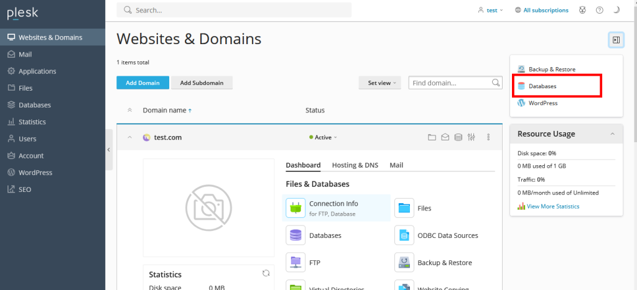Toggle dark mode with the moon icon
This screenshot has height=290, width=637.
(x=616, y=10)
